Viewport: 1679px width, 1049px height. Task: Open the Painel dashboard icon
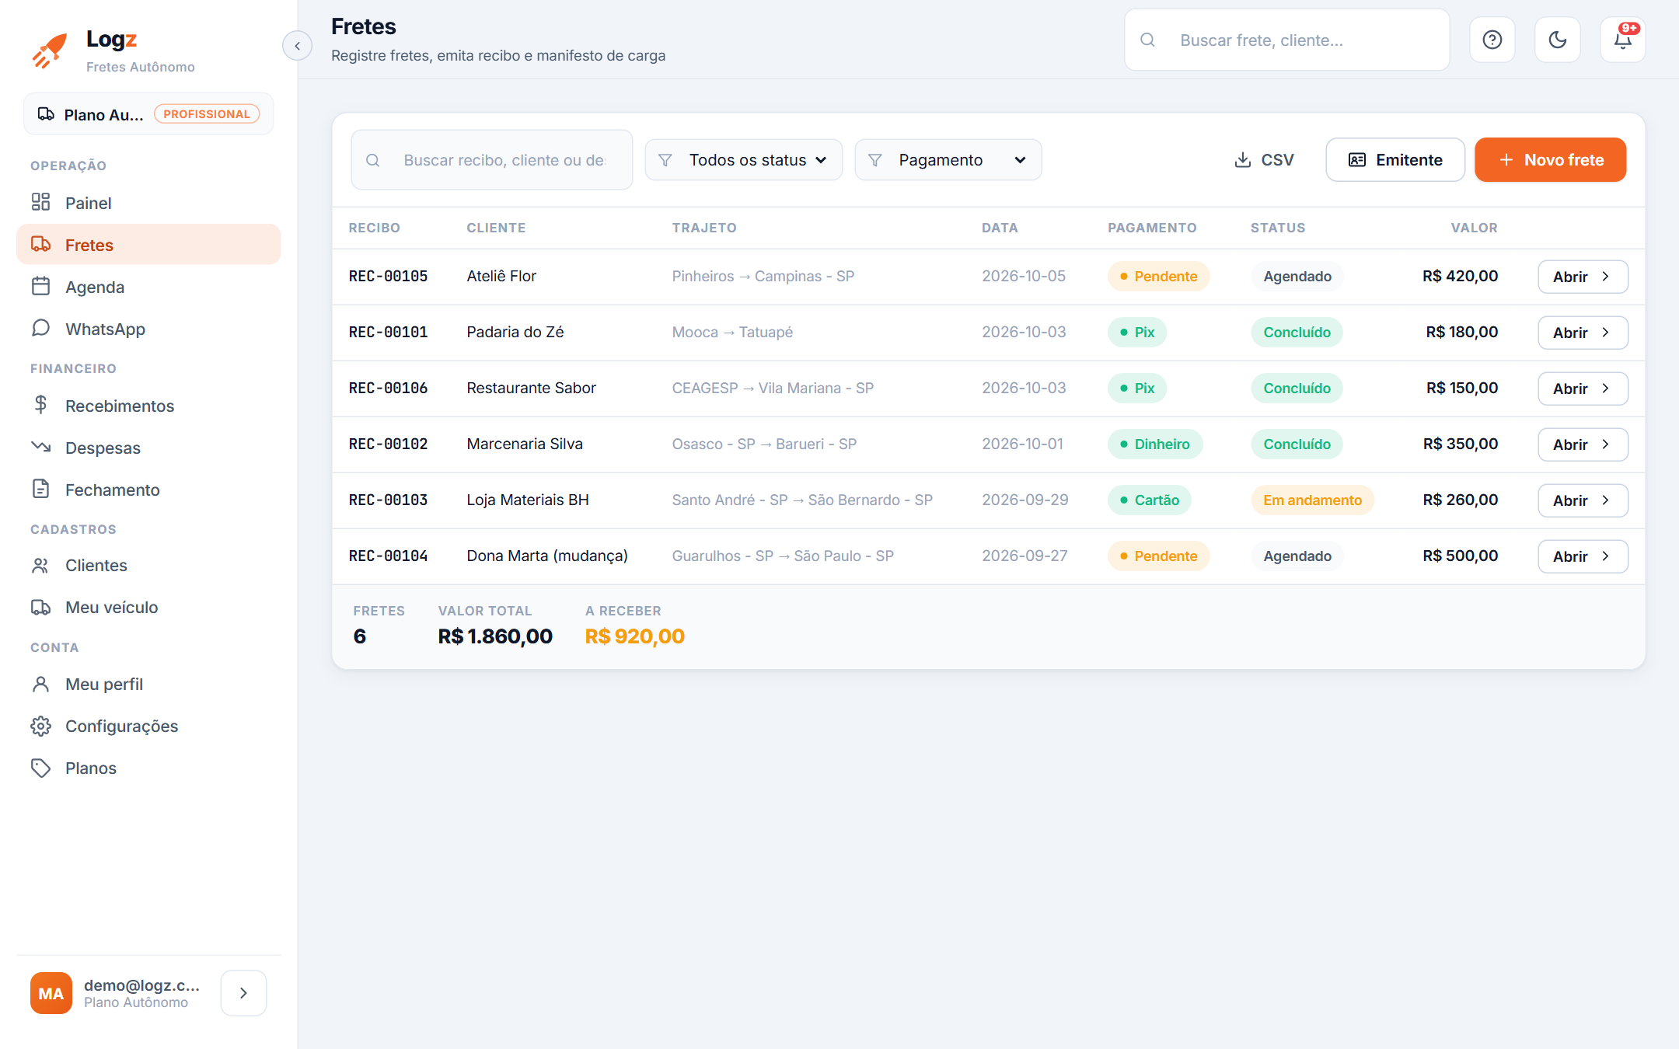click(x=40, y=202)
